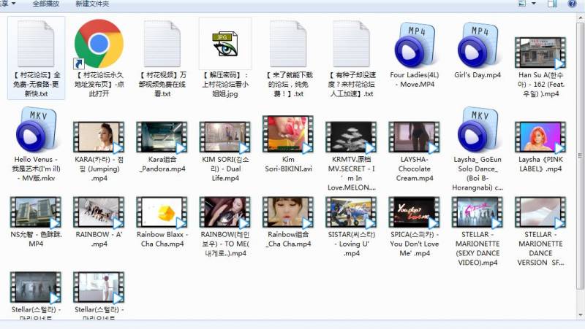Viewport: 585px width, 329px height.
Task: Select the Han Su A - 162 video
Action: click(x=540, y=67)
